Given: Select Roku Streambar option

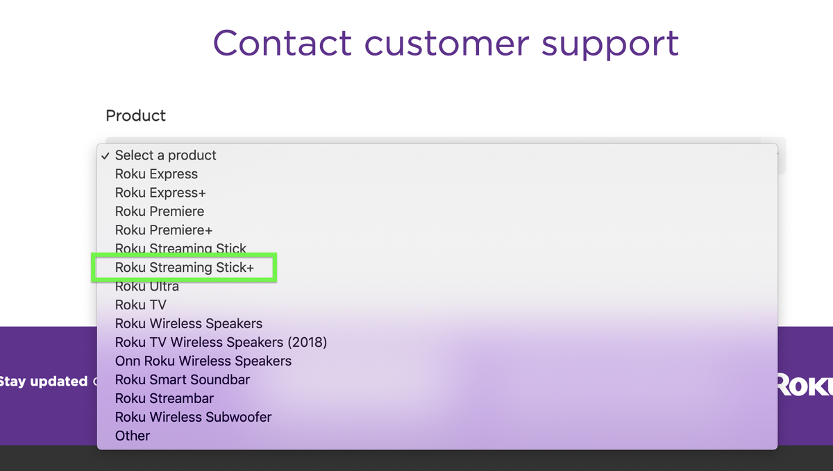Looking at the screenshot, I should (164, 398).
